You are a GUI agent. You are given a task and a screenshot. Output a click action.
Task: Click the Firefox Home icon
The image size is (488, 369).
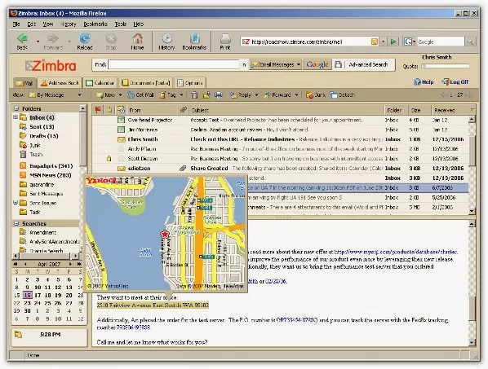(x=137, y=38)
